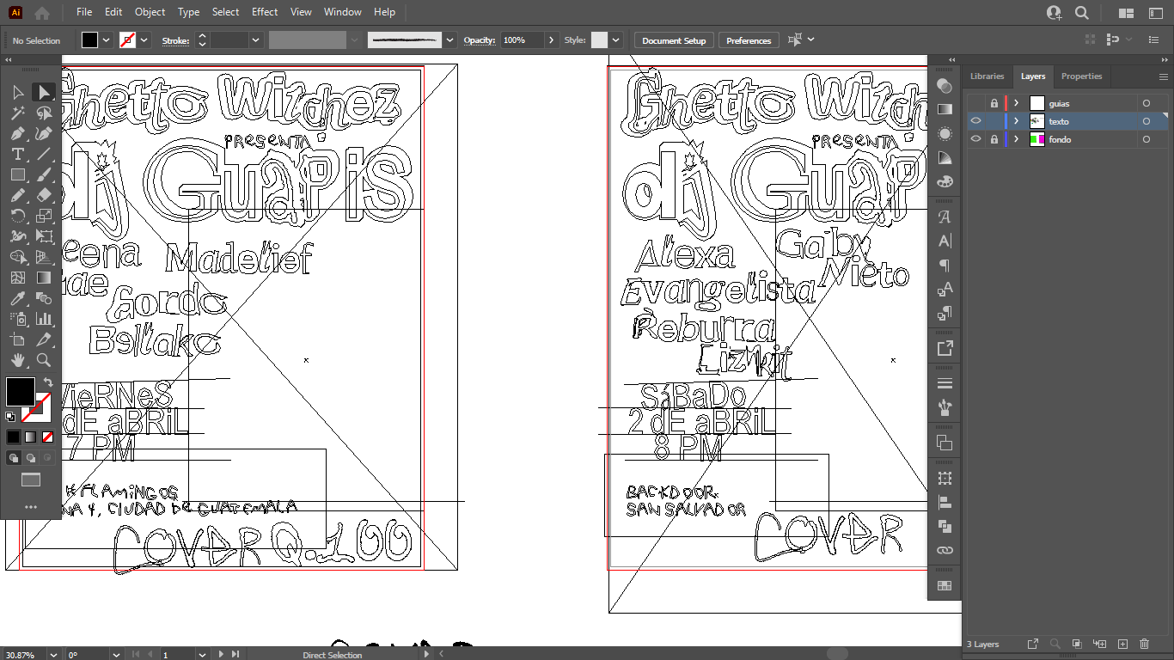Expand the texto layer
The width and height of the screenshot is (1174, 660).
tap(1017, 121)
